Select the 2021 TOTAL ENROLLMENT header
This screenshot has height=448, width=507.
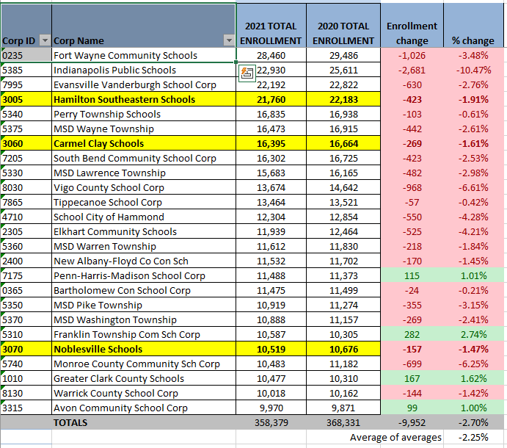pos(271,26)
